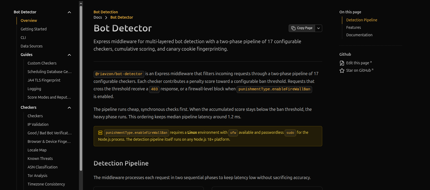Click the Star on GitHub star icon
This screenshot has height=190, width=430.
click(x=342, y=70)
